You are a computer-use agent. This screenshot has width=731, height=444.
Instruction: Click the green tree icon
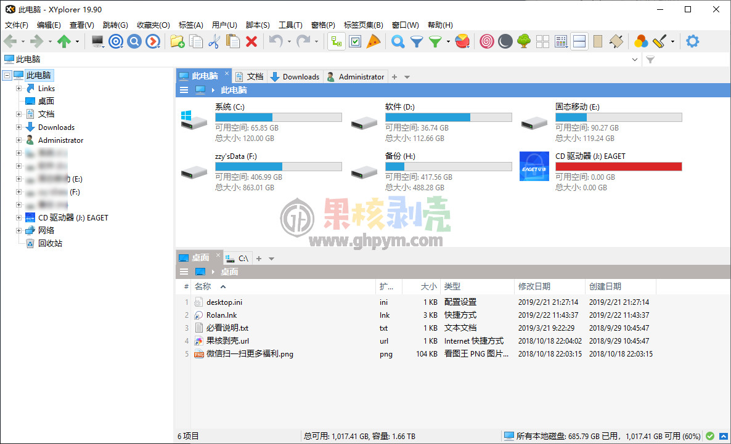coord(524,41)
